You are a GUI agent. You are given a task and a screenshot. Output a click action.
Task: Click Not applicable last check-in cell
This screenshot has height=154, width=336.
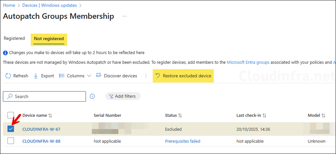[x=250, y=141]
